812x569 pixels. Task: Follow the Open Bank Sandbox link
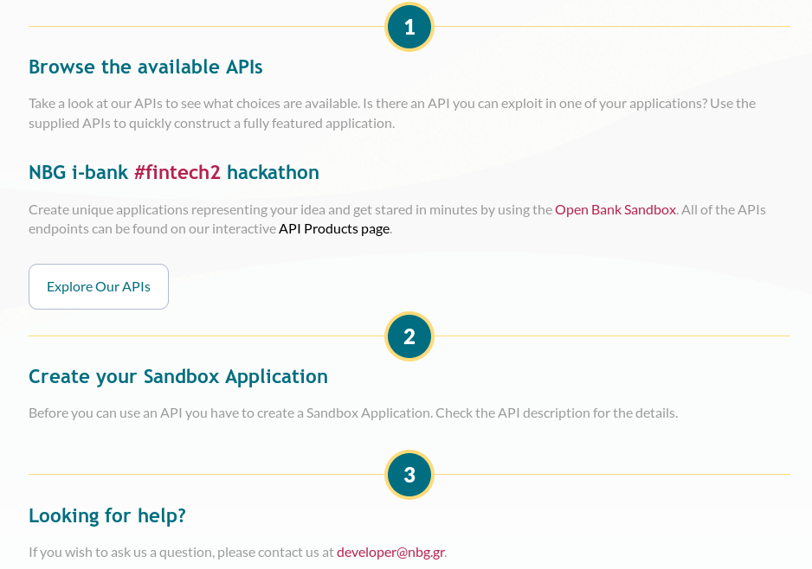click(615, 209)
